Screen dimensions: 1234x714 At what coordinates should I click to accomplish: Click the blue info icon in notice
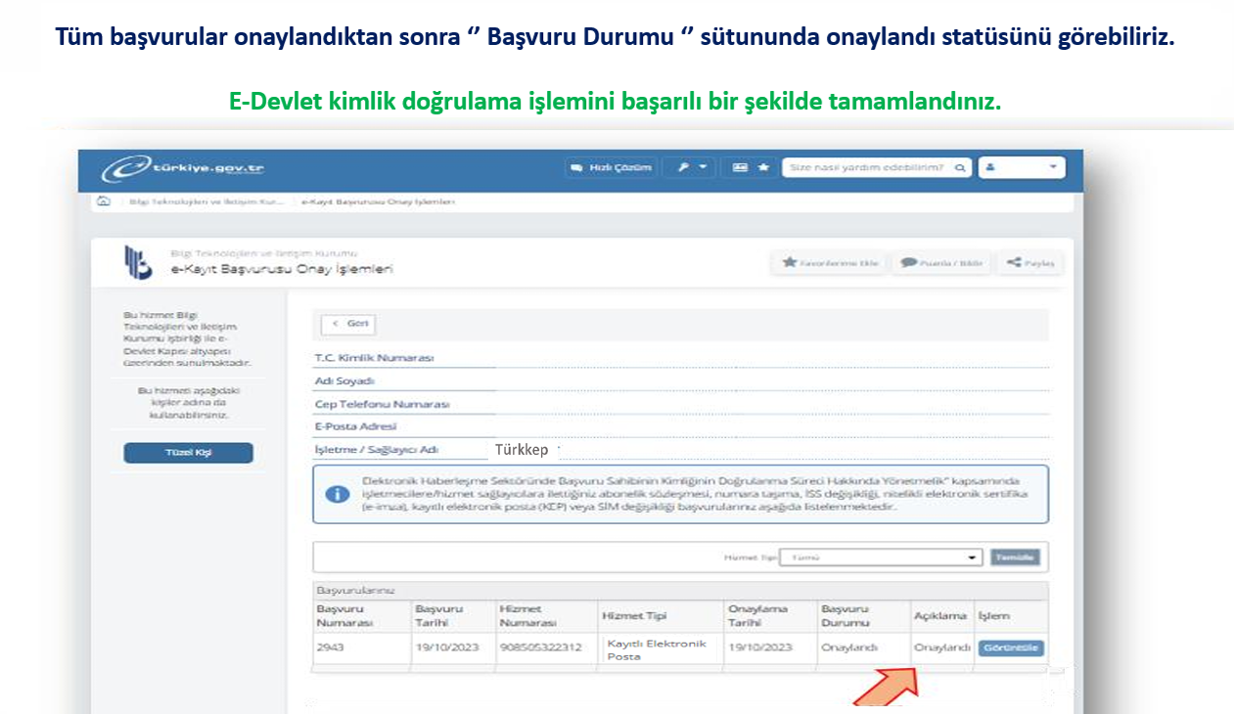click(x=337, y=495)
